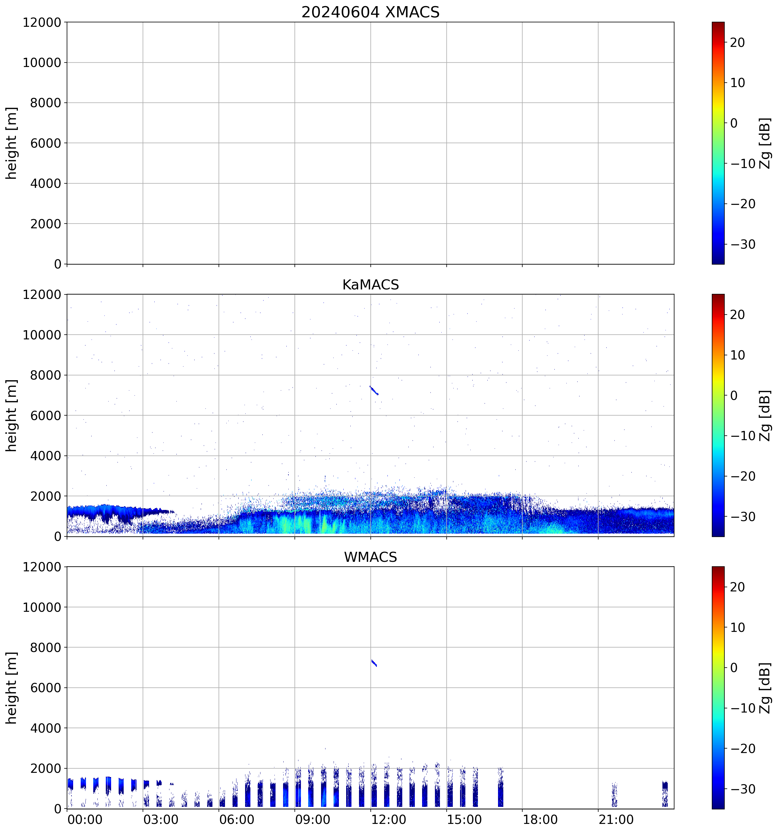Click the 12000 tick label on XMACS axis
The image size is (778, 832).
42,22
